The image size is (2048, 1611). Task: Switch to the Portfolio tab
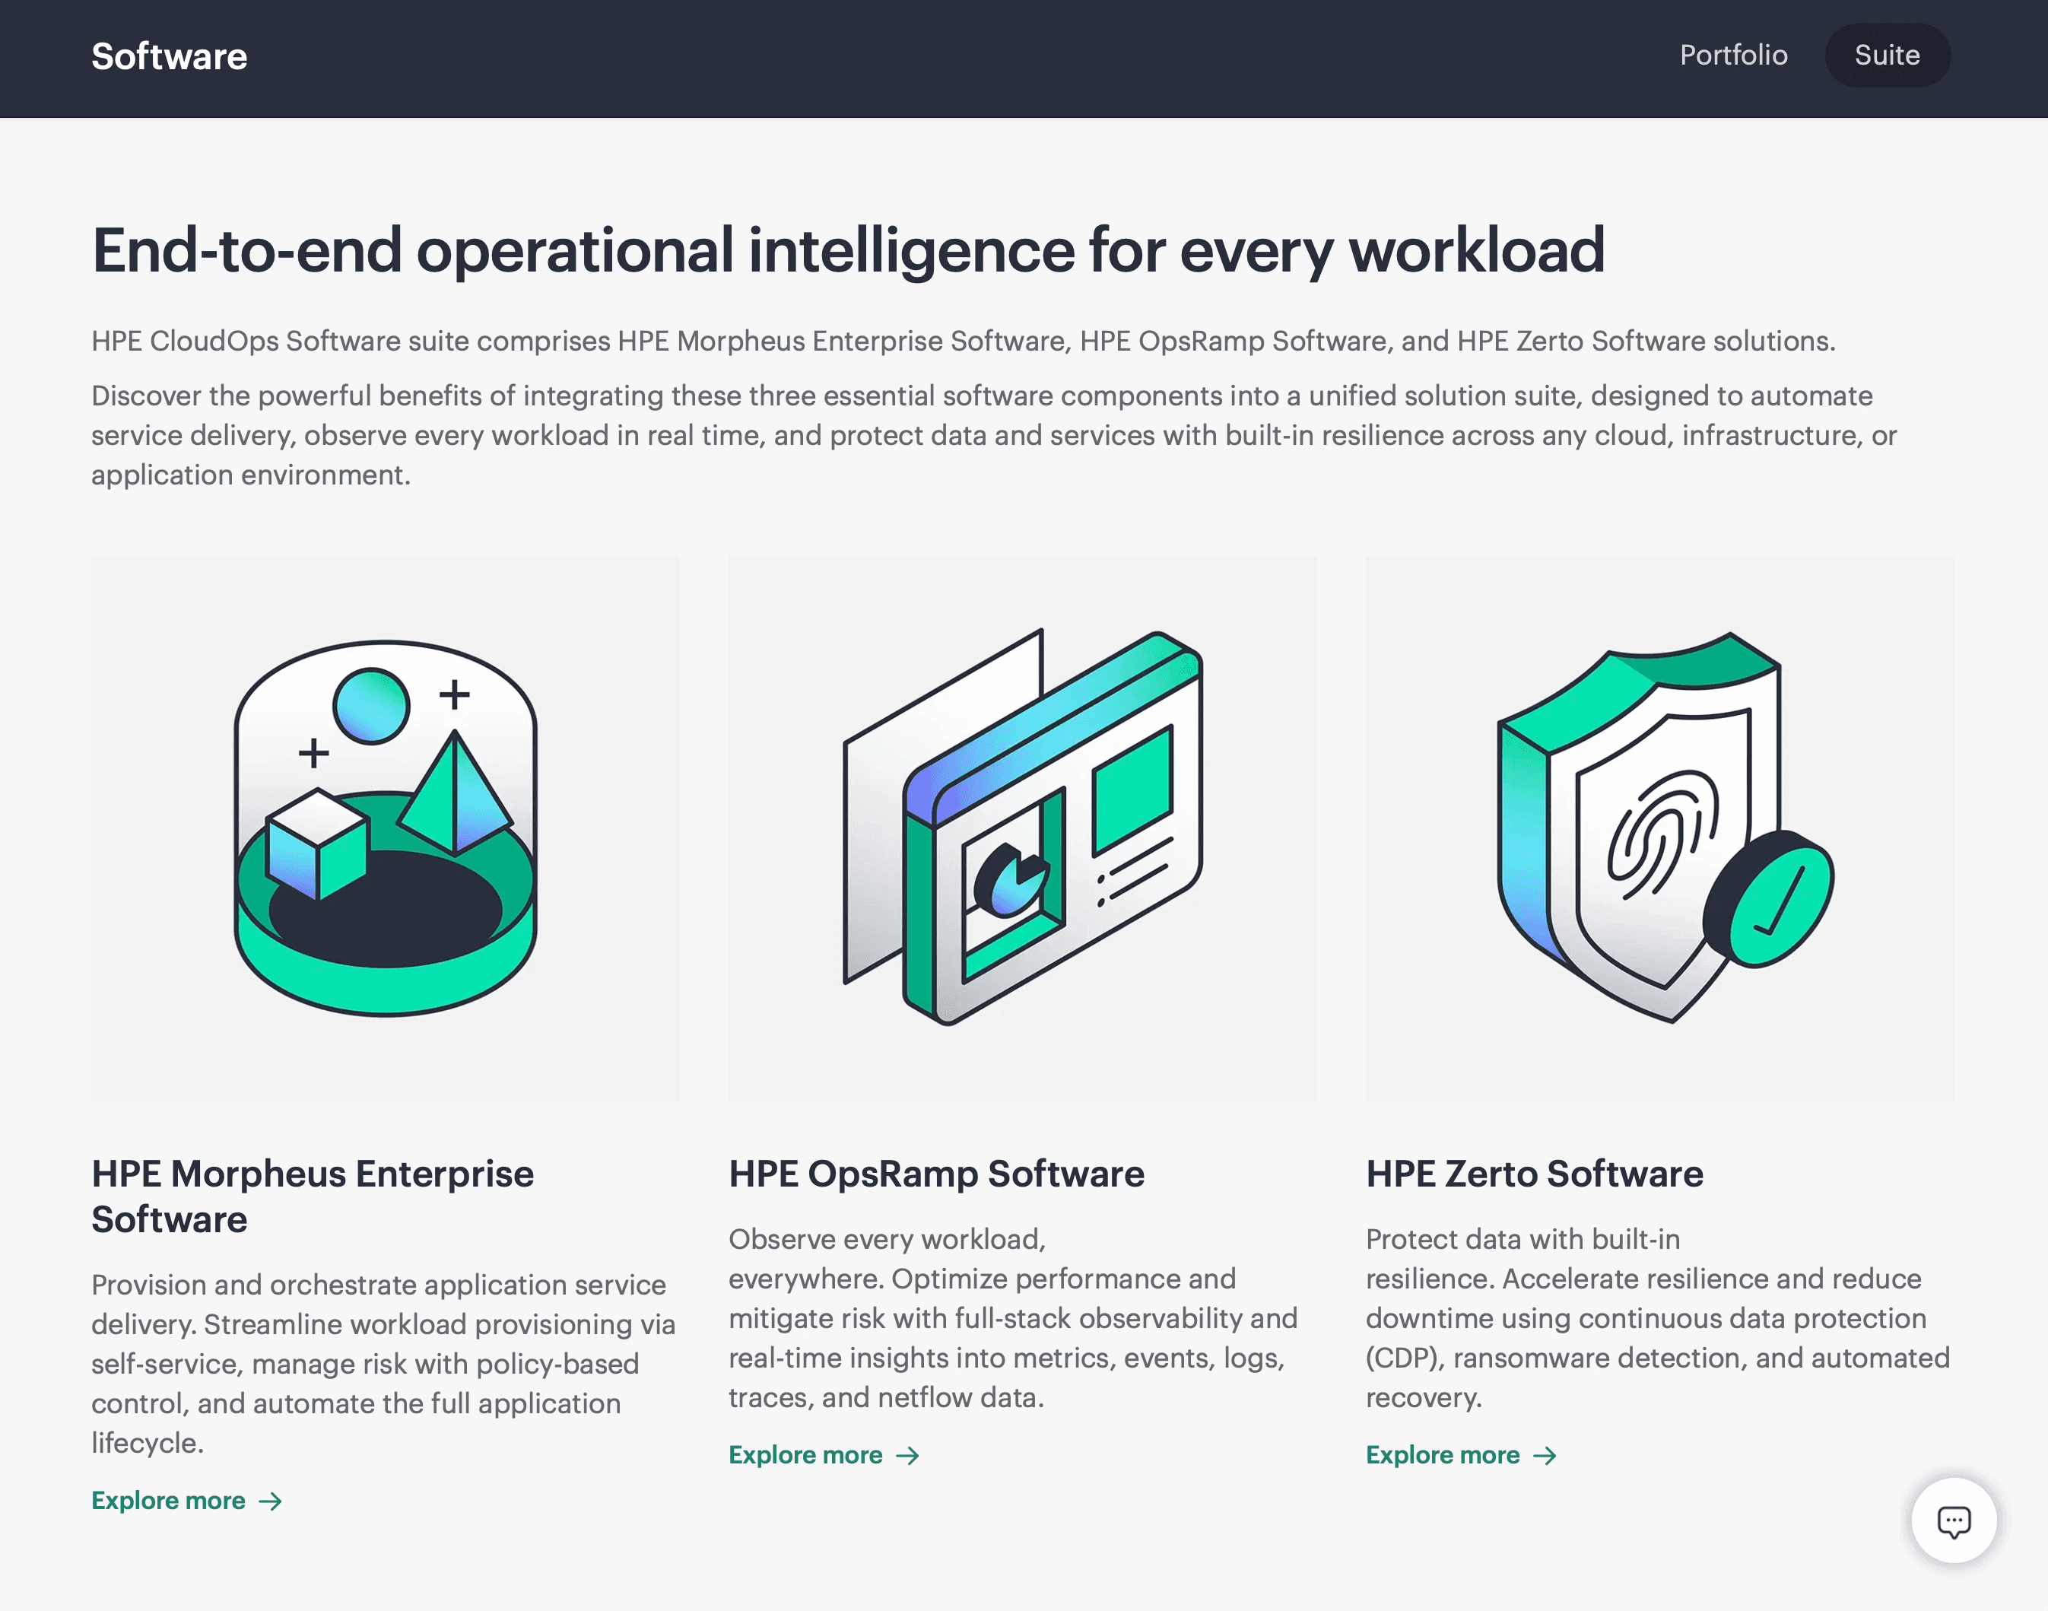(1733, 56)
